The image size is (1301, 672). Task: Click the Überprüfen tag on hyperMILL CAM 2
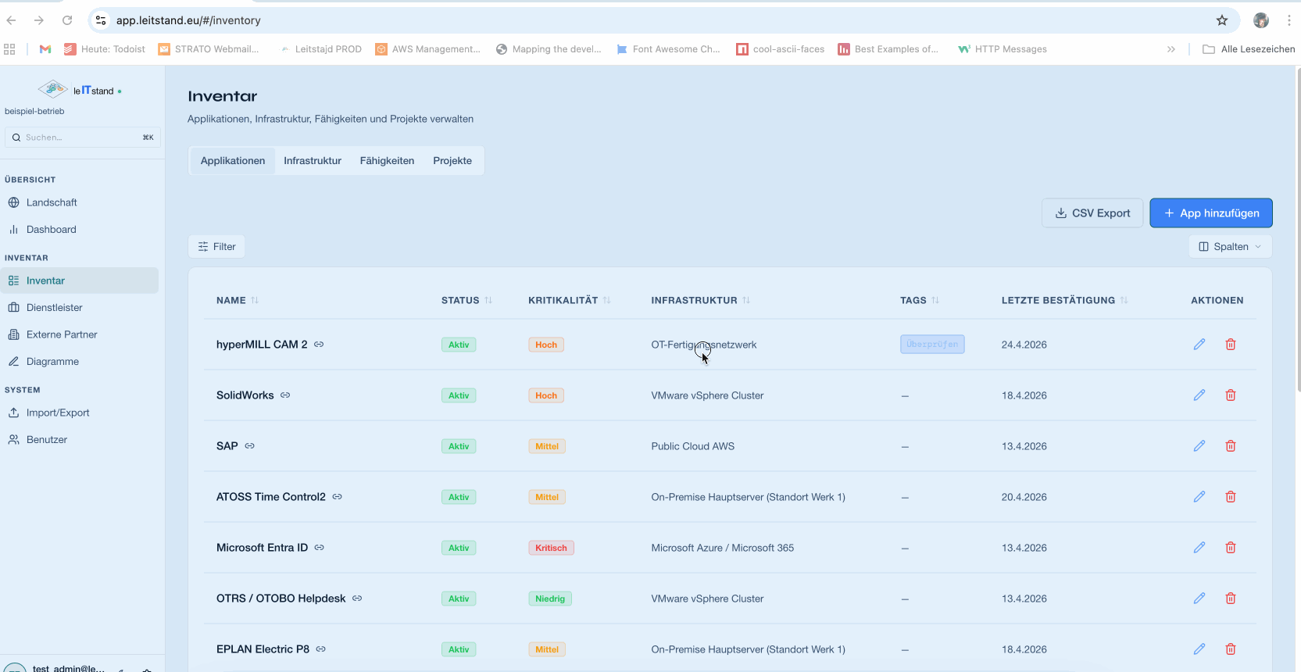(932, 345)
